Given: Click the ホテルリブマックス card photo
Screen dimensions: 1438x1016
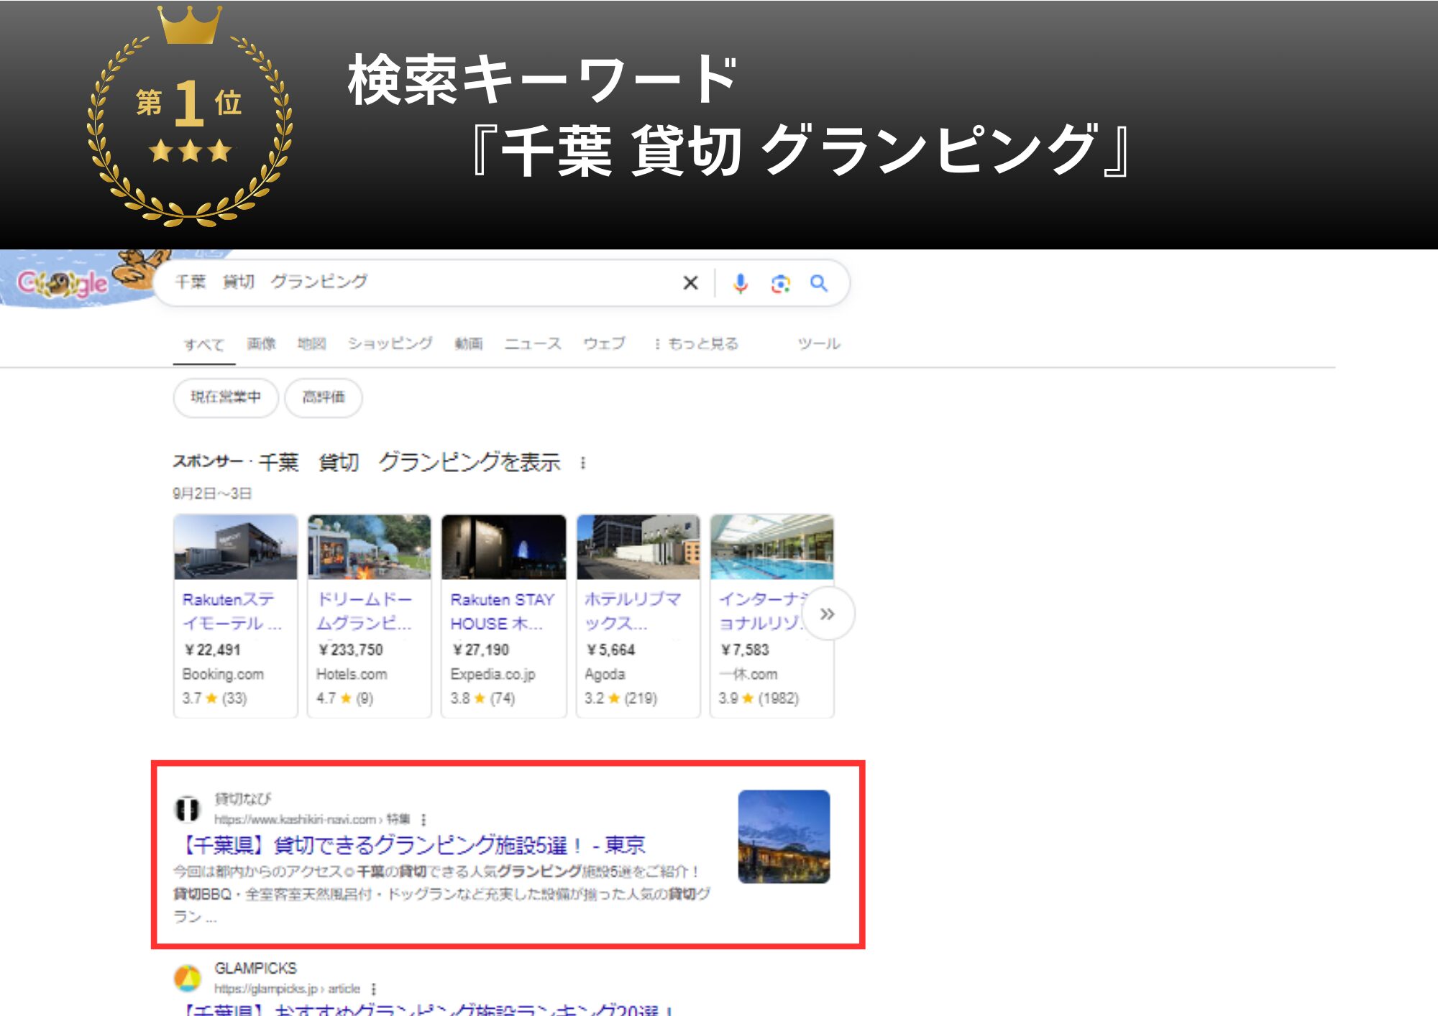Looking at the screenshot, I should [x=638, y=547].
